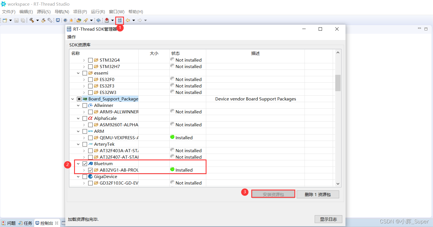Uncheck the Bluetrum checkbox

85,164
